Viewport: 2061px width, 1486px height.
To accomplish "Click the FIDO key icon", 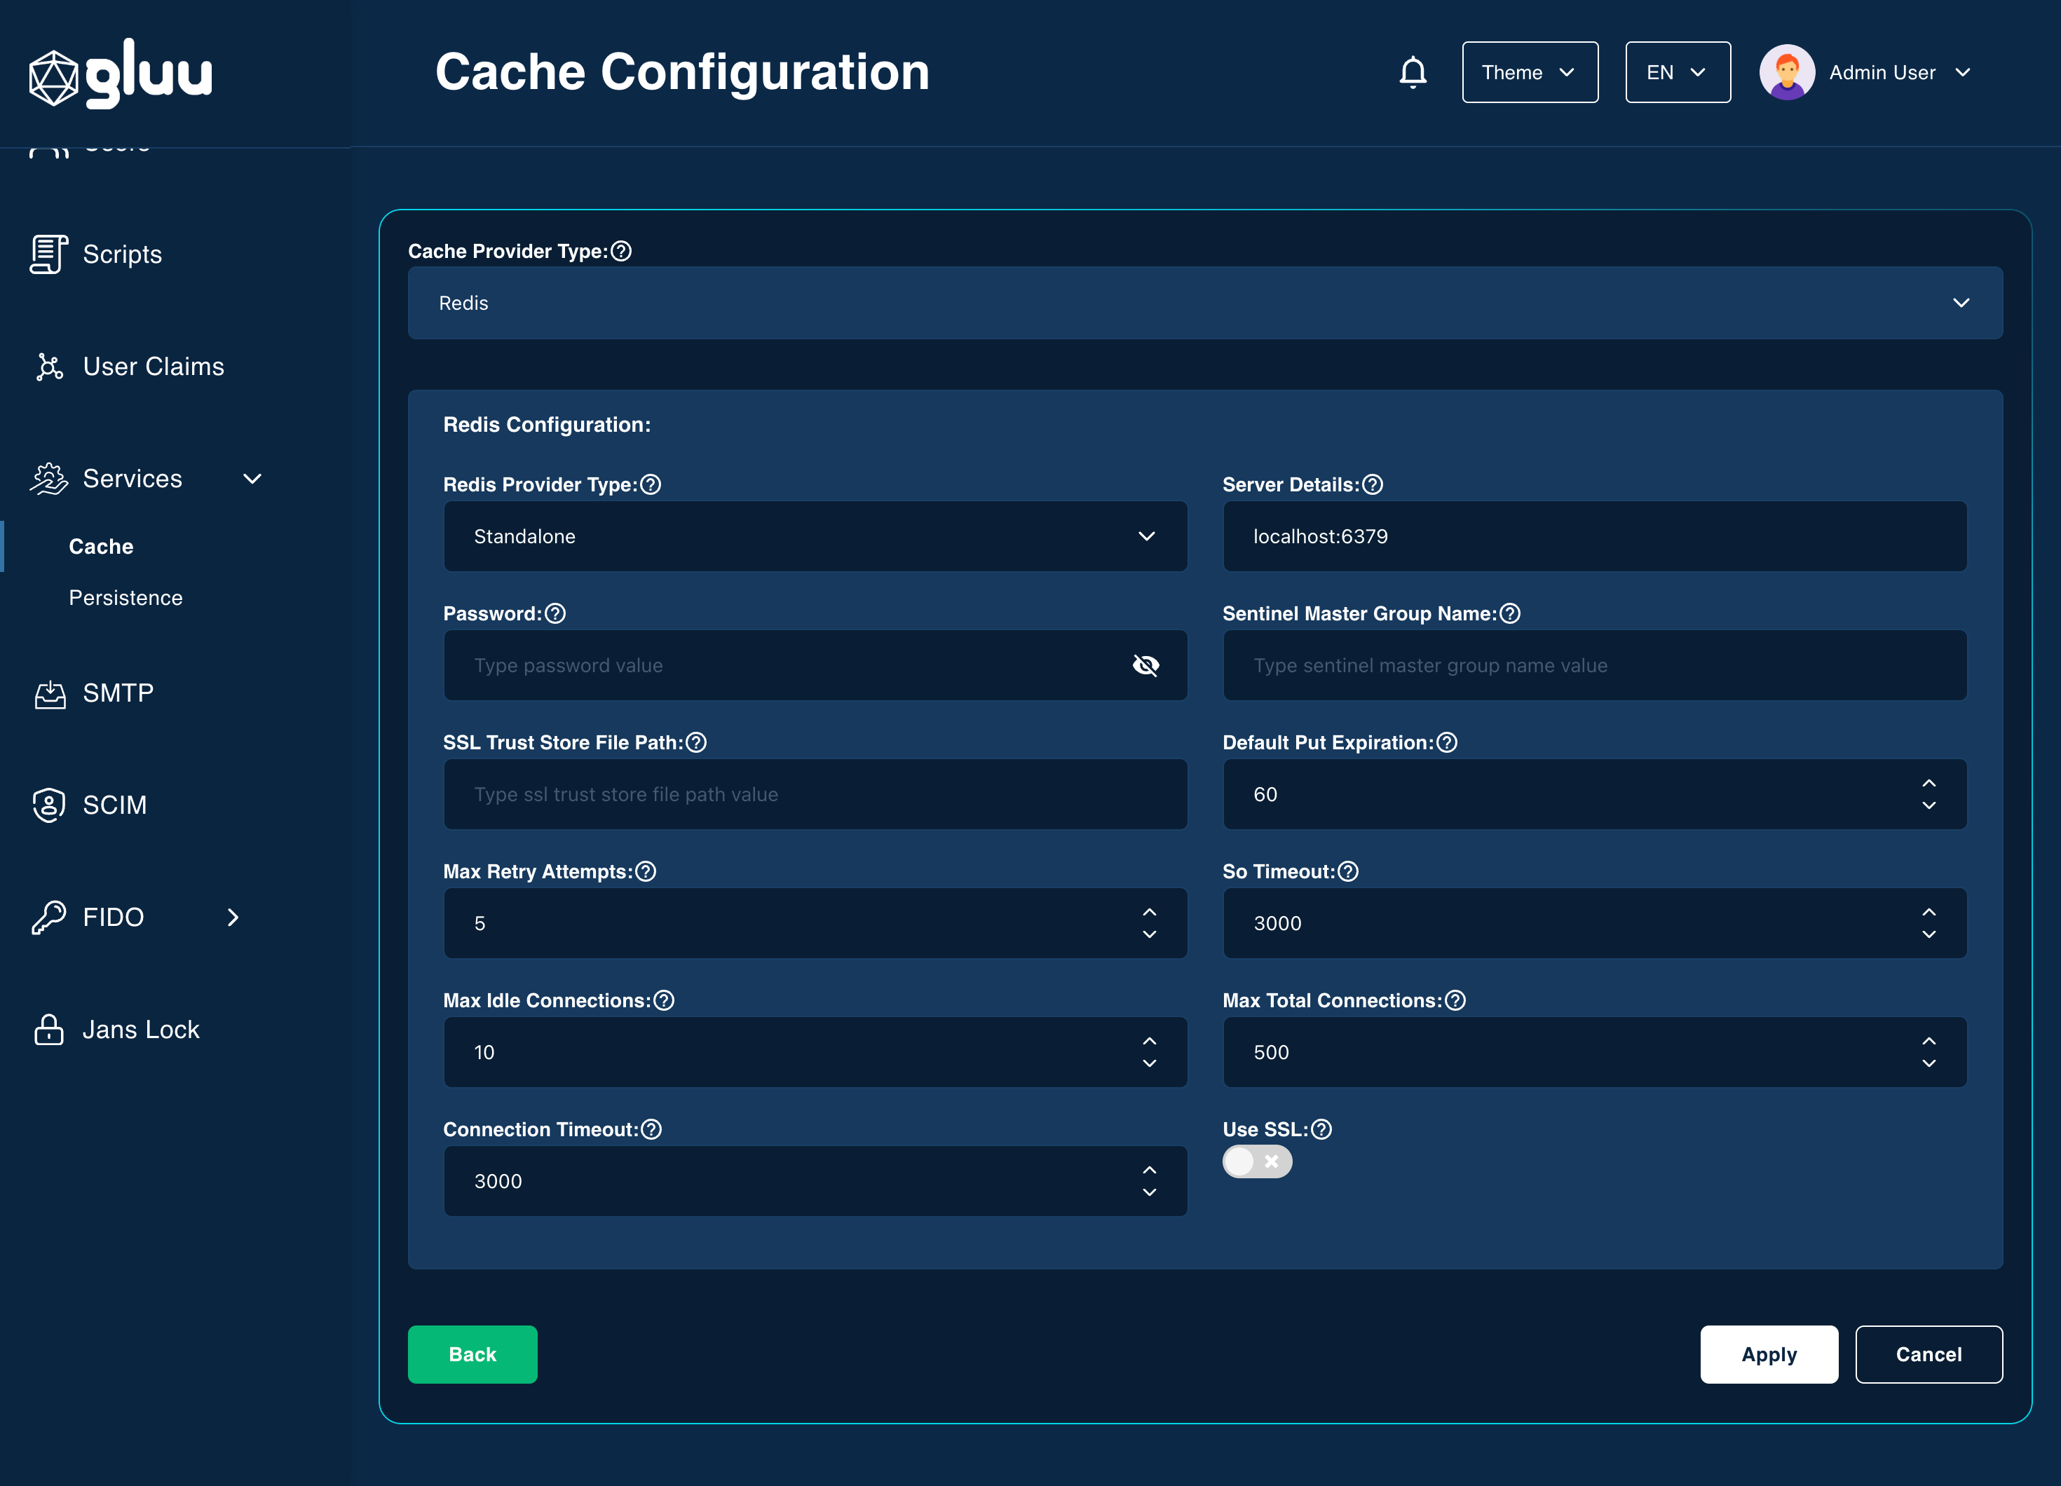I will [49, 917].
